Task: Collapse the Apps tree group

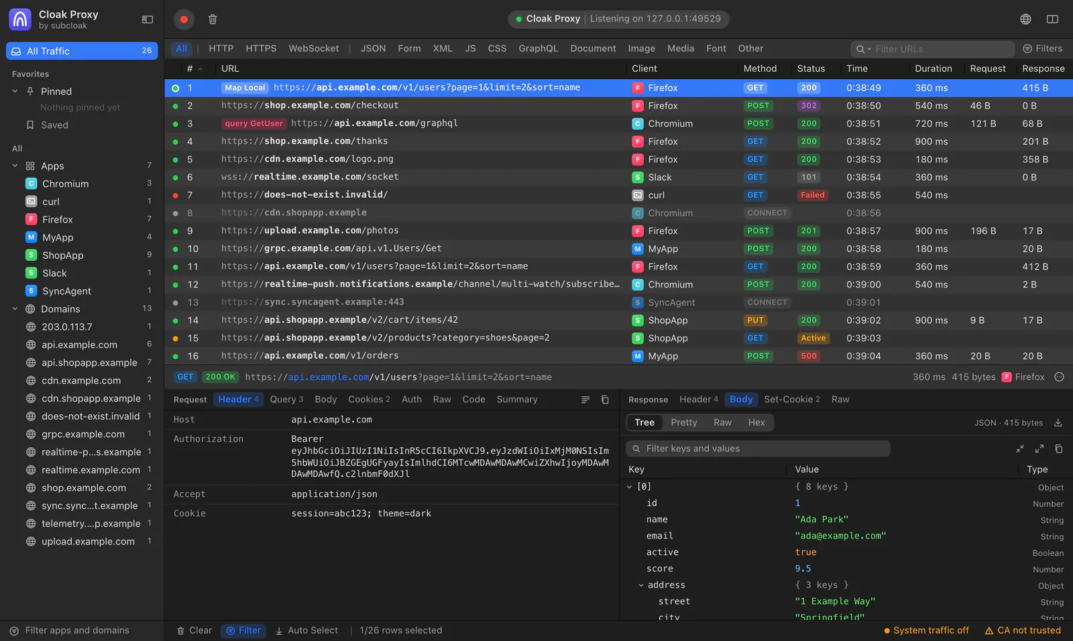Action: [x=15, y=166]
